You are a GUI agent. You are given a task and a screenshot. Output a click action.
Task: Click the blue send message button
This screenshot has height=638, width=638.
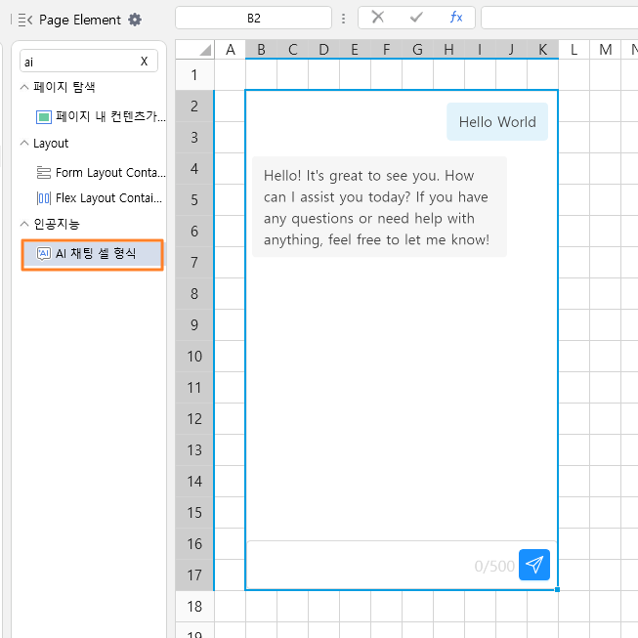pyautogui.click(x=533, y=565)
